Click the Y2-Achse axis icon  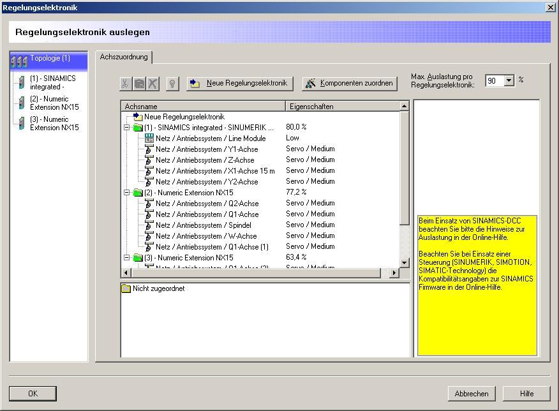coord(149,182)
